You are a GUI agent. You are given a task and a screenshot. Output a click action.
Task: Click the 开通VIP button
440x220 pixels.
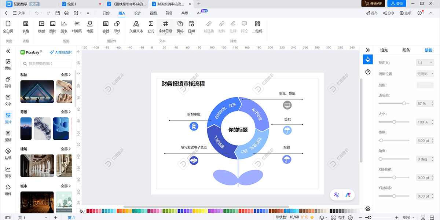coord(373,4)
